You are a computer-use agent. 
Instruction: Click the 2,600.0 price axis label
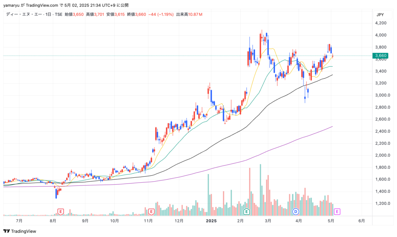pos(382,119)
